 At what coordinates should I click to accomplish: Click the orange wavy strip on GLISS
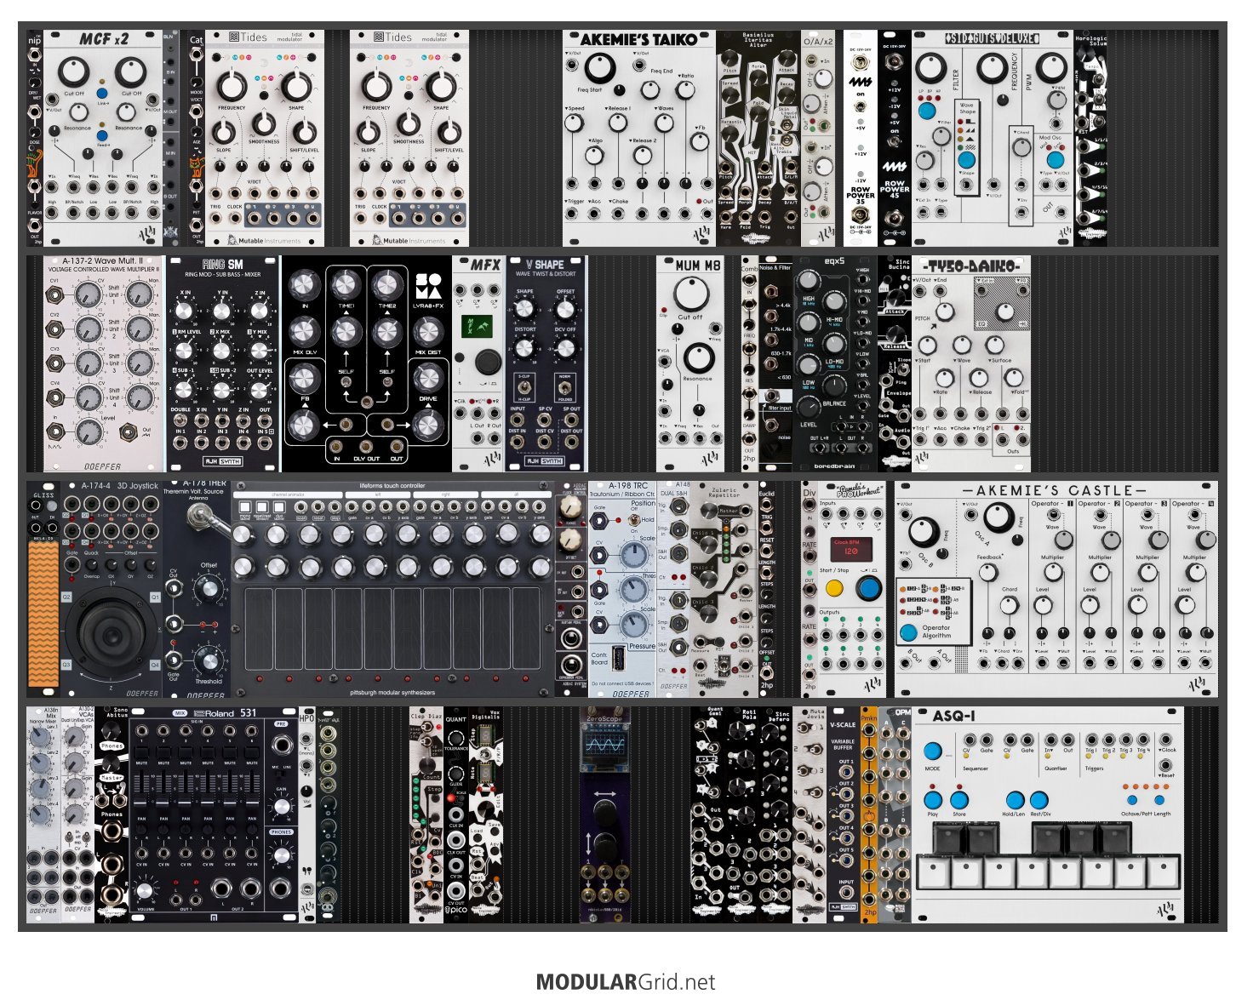click(43, 614)
